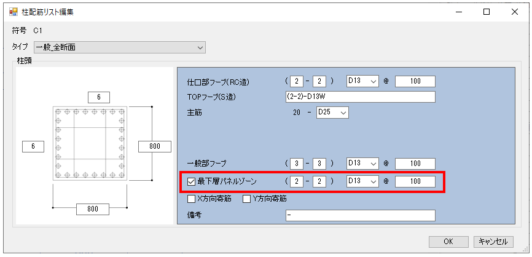Click pitch field of 一般部フープ
This screenshot has height=257, width=532.
(415, 164)
